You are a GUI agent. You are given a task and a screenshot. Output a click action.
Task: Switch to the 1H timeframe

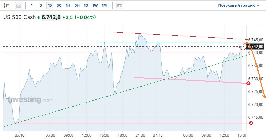(x=68, y=5)
